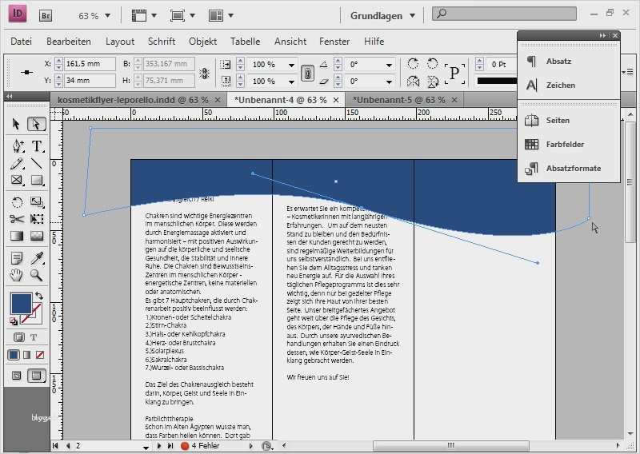The height and width of the screenshot is (454, 640).
Task: Activate the Eyedropper tool
Action: click(36, 258)
